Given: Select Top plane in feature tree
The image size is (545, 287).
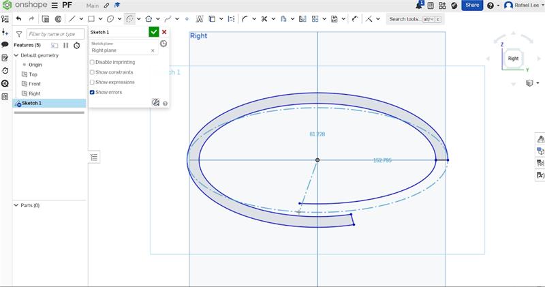Looking at the screenshot, I should tap(33, 74).
